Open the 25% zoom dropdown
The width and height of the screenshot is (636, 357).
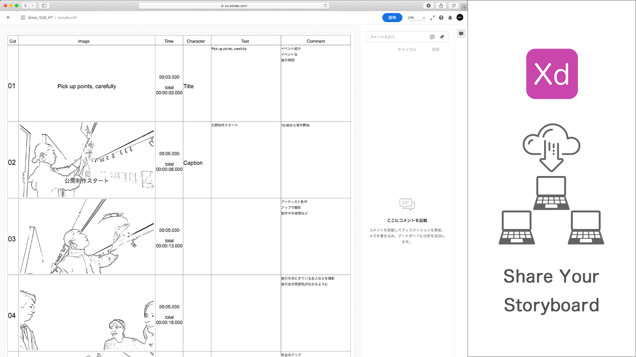coord(416,17)
